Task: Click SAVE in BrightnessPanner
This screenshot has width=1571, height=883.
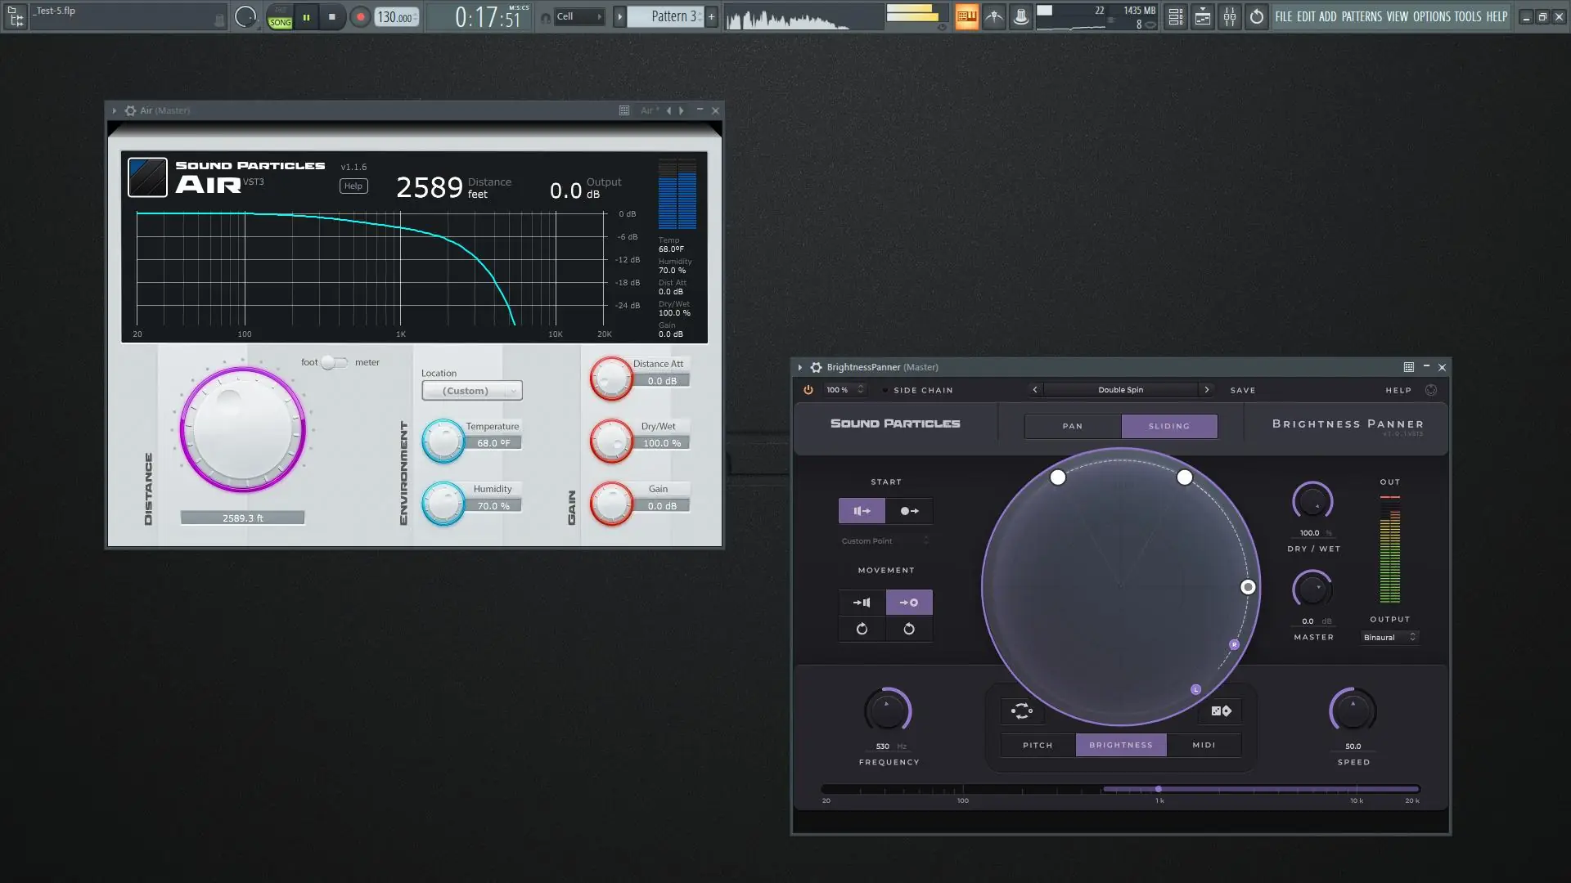Action: coord(1242,390)
